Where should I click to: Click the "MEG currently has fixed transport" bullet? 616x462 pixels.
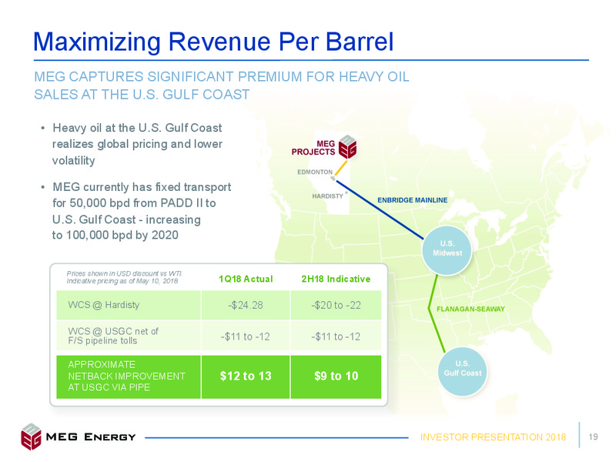pos(142,211)
